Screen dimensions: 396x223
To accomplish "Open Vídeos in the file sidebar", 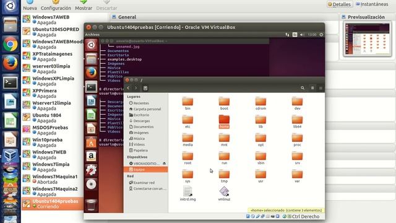I will (137, 144).
